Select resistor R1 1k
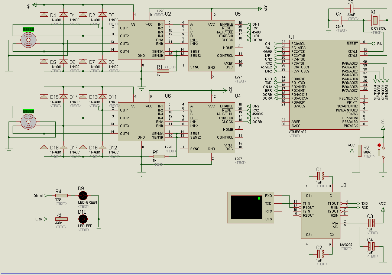This screenshot has height=275, width=392. click(162, 71)
